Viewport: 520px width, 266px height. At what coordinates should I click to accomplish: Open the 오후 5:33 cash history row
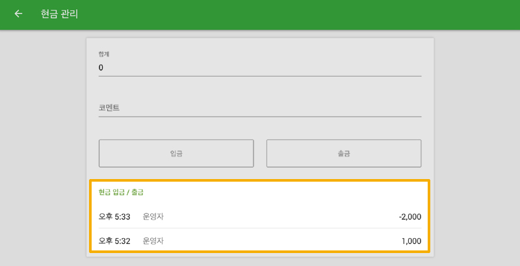point(273,216)
